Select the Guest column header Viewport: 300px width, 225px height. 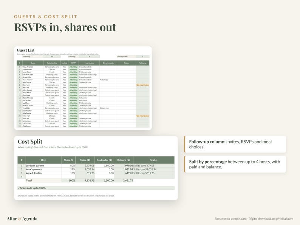click(x=33, y=63)
